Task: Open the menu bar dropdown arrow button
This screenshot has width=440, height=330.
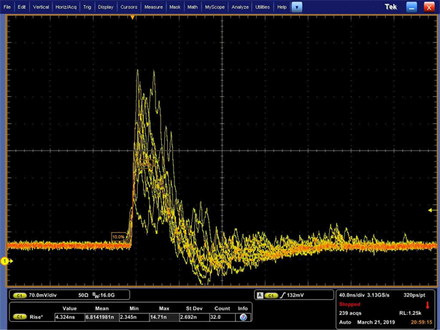Action: (296, 7)
